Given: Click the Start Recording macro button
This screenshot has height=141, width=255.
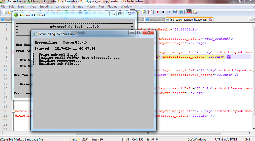Looking at the screenshot, I should [157, 12].
